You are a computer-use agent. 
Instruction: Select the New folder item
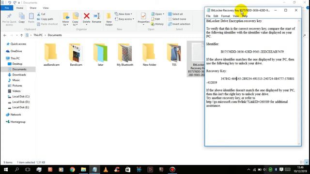[150, 55]
